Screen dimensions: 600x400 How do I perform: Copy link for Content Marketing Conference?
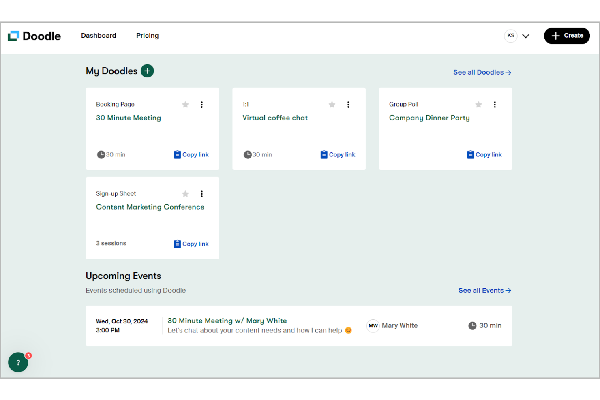click(x=191, y=244)
